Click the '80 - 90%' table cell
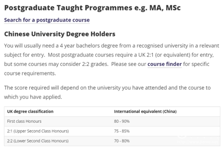The width and height of the screenshot is (222, 148). tap(122, 121)
